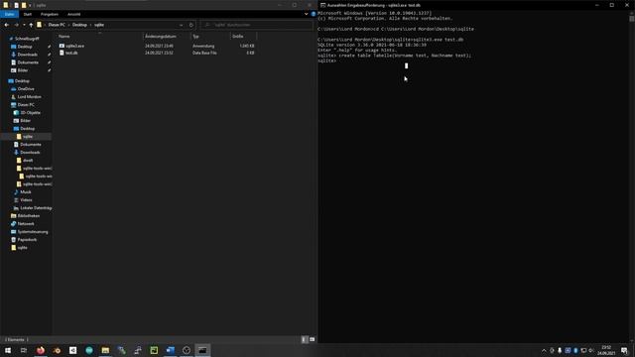635x357 pixels.
Task: Click the Command Prompt title bar icon
Action: point(323,5)
